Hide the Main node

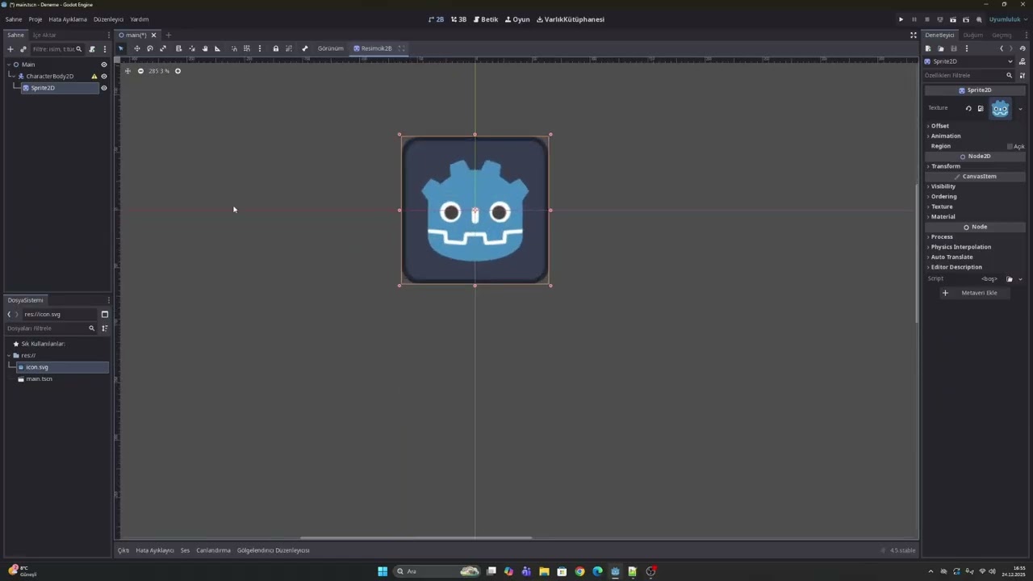click(103, 65)
